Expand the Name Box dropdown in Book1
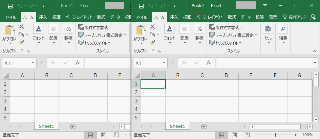320x139 pixels. pyautogui.click(x=33, y=63)
